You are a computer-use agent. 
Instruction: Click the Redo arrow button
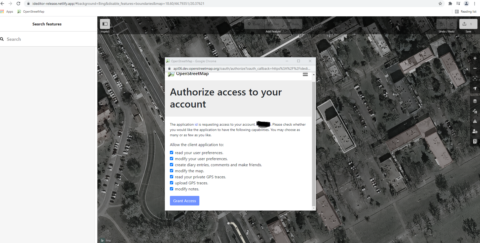pos(452,24)
